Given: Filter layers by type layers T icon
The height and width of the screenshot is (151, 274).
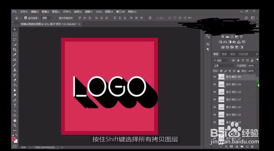Looking at the screenshot, I should coord(243,61).
